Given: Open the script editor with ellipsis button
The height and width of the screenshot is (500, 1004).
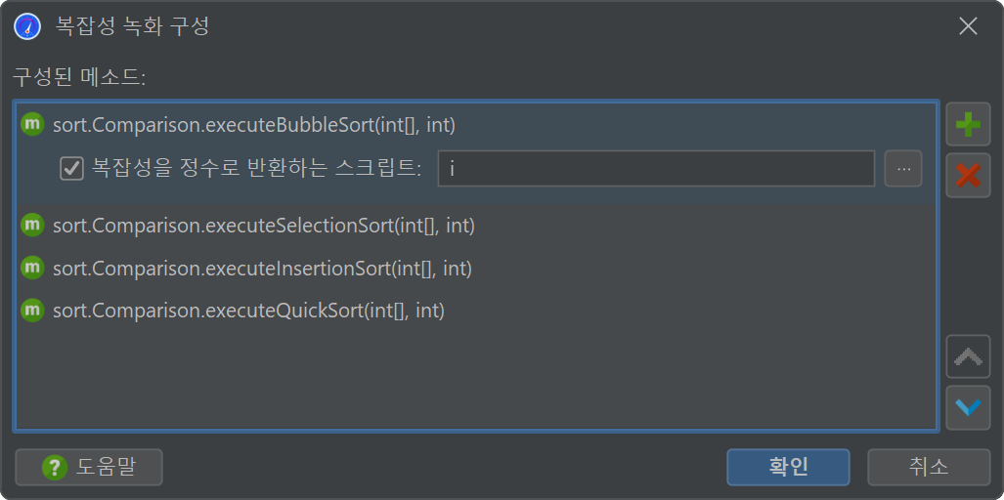Looking at the screenshot, I should tap(903, 169).
